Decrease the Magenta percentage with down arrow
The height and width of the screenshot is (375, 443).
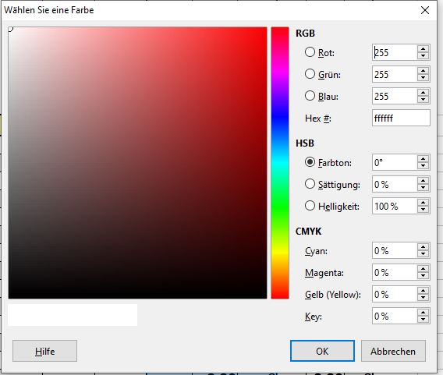[423, 276]
